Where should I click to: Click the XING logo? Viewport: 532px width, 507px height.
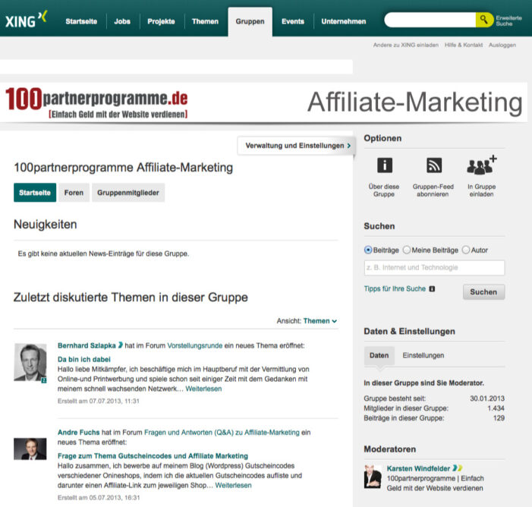point(26,20)
